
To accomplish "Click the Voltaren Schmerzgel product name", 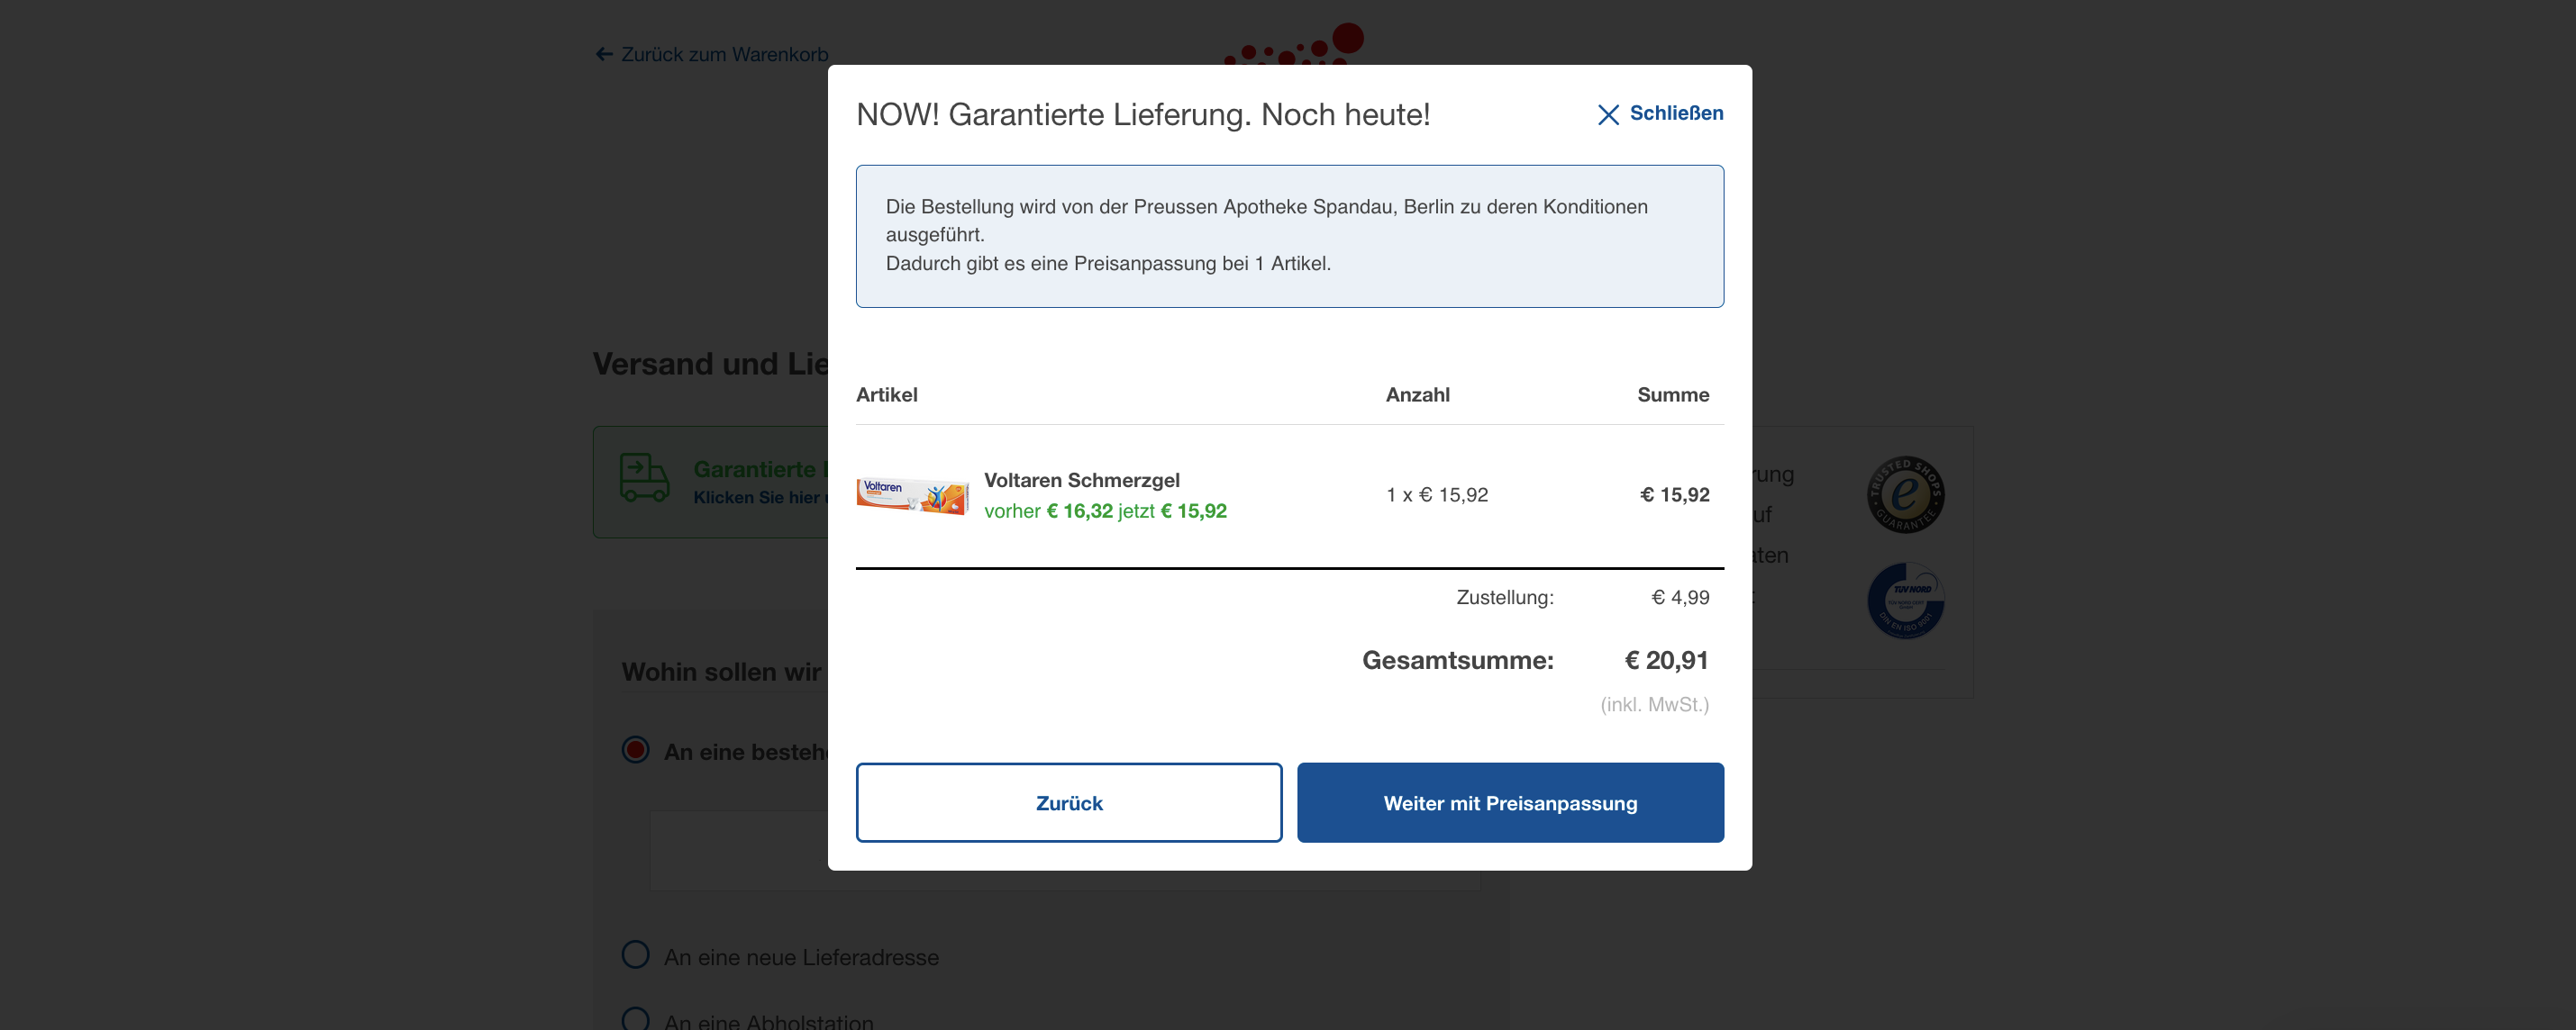I will click(1081, 480).
